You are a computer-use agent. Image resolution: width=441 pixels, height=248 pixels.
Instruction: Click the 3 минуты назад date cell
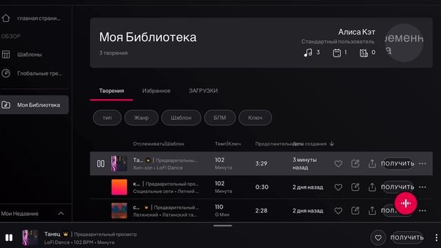tap(305, 163)
